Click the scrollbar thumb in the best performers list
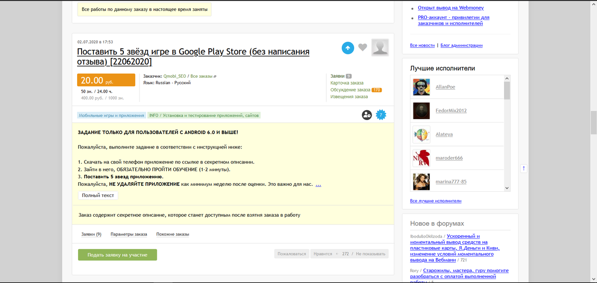 507,91
